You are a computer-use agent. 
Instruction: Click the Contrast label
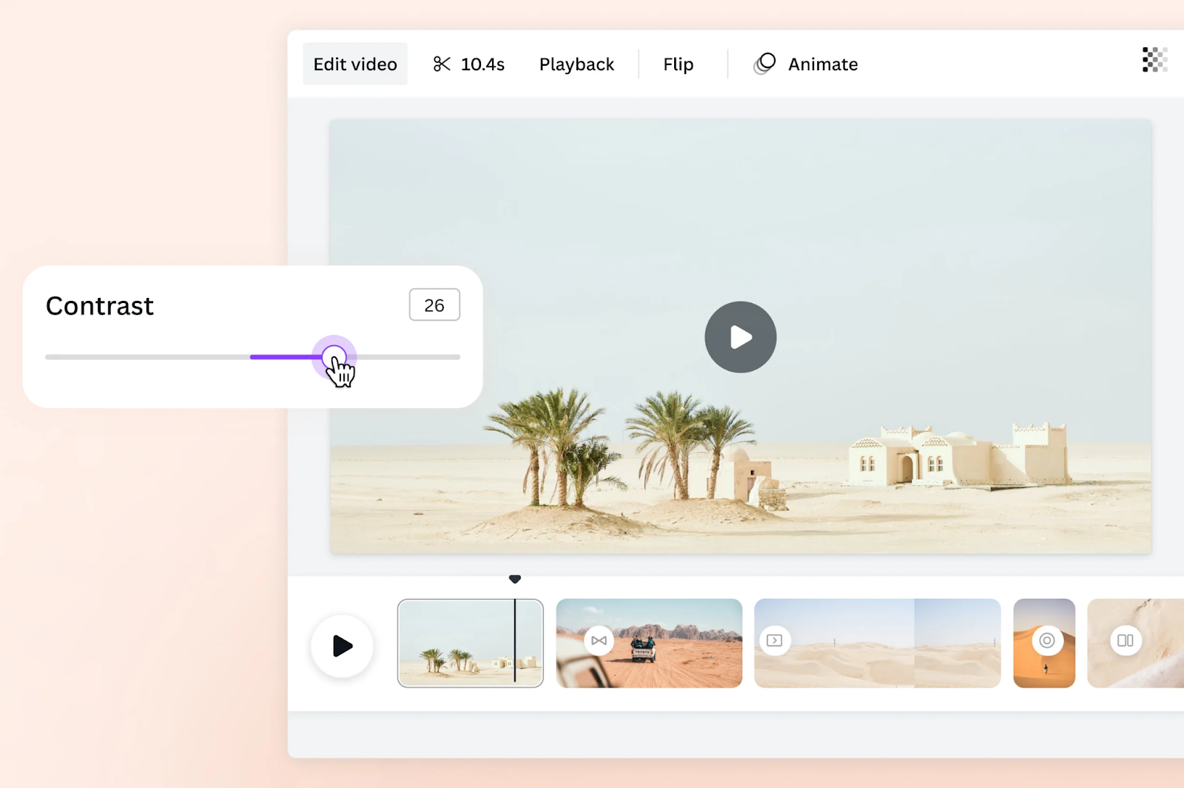tap(100, 306)
